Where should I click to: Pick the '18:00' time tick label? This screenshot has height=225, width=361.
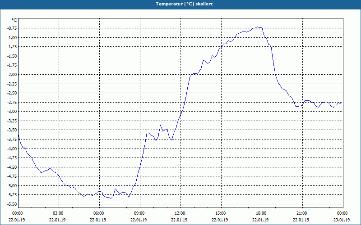pyautogui.click(x=262, y=213)
